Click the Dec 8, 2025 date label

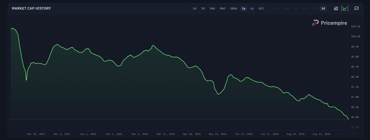click(63, 134)
